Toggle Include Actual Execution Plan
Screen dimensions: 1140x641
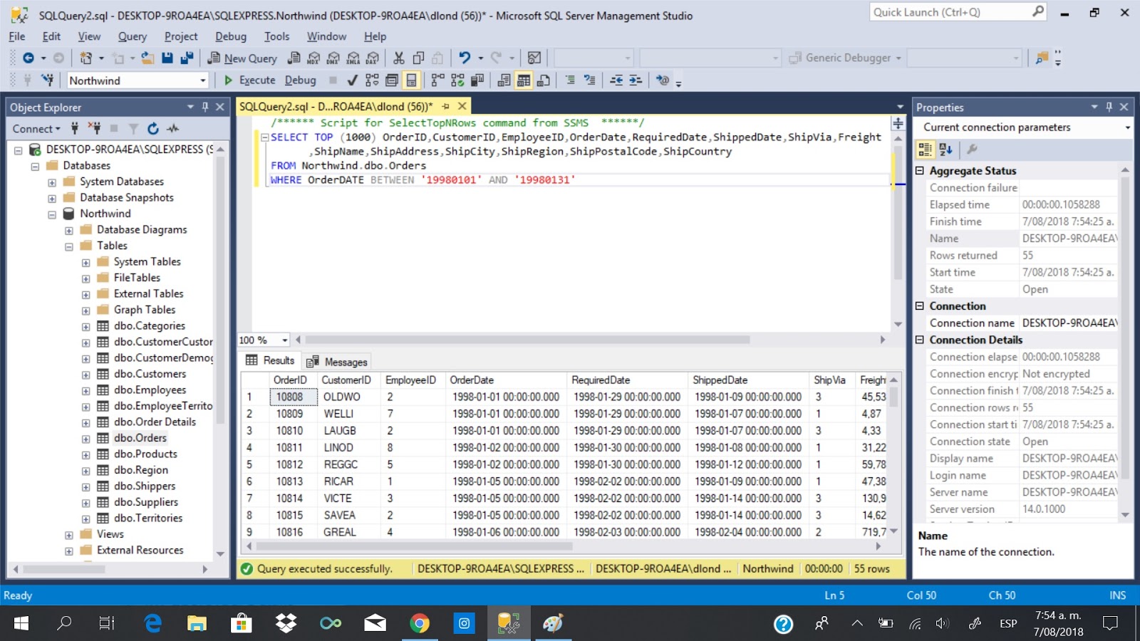[x=437, y=80]
